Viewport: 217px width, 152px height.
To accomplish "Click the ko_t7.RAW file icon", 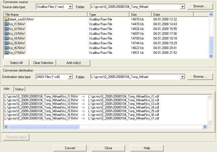I will pyautogui.click(x=6, y=52).
